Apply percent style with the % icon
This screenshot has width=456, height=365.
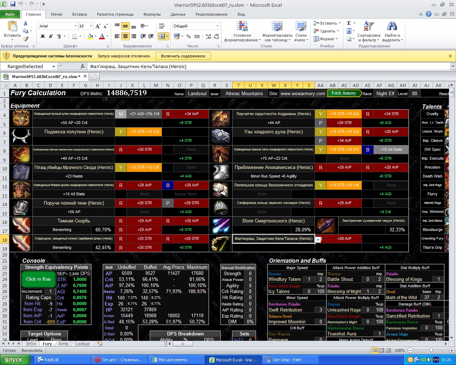188,36
